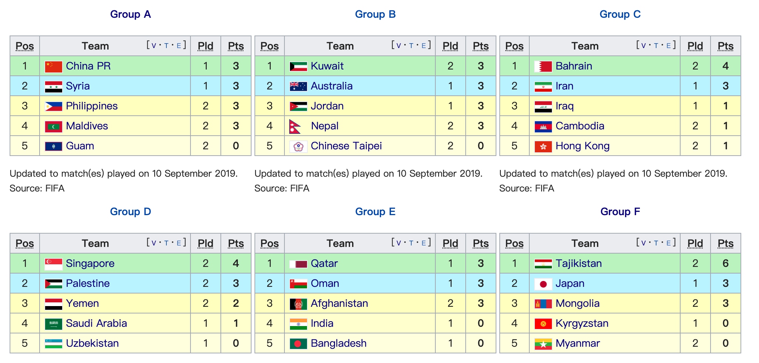This screenshot has height=363, width=759.
Task: Click the T talk link in Group D
Action: (x=166, y=243)
